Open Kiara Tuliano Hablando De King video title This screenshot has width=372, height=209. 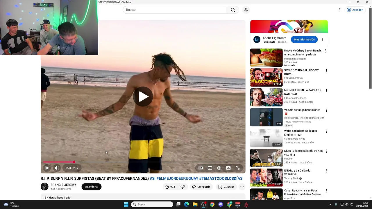[304, 153]
